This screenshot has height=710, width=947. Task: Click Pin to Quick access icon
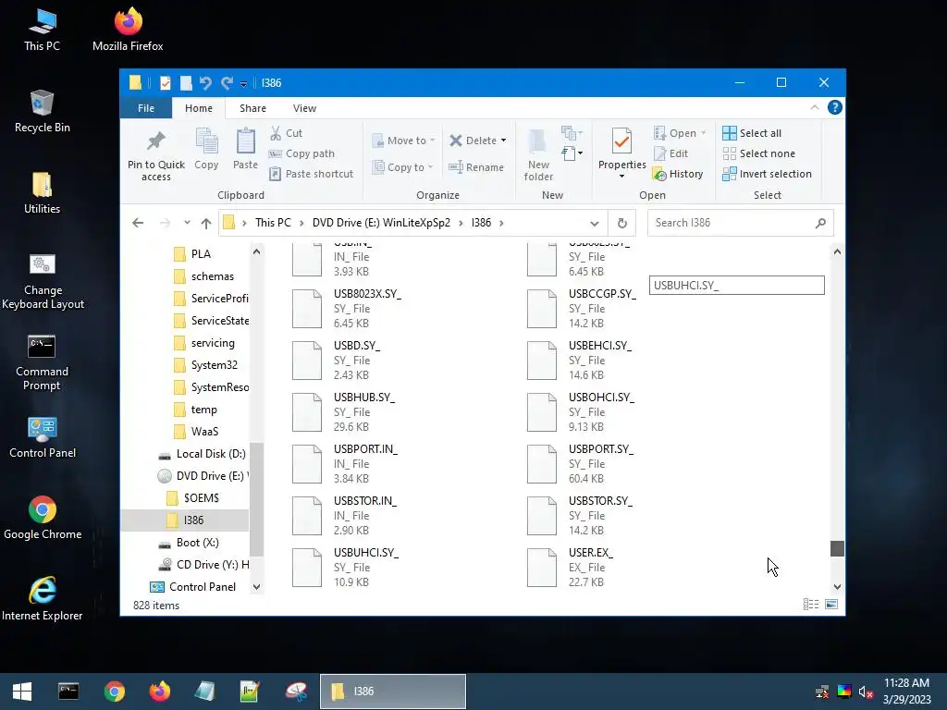[x=155, y=141]
